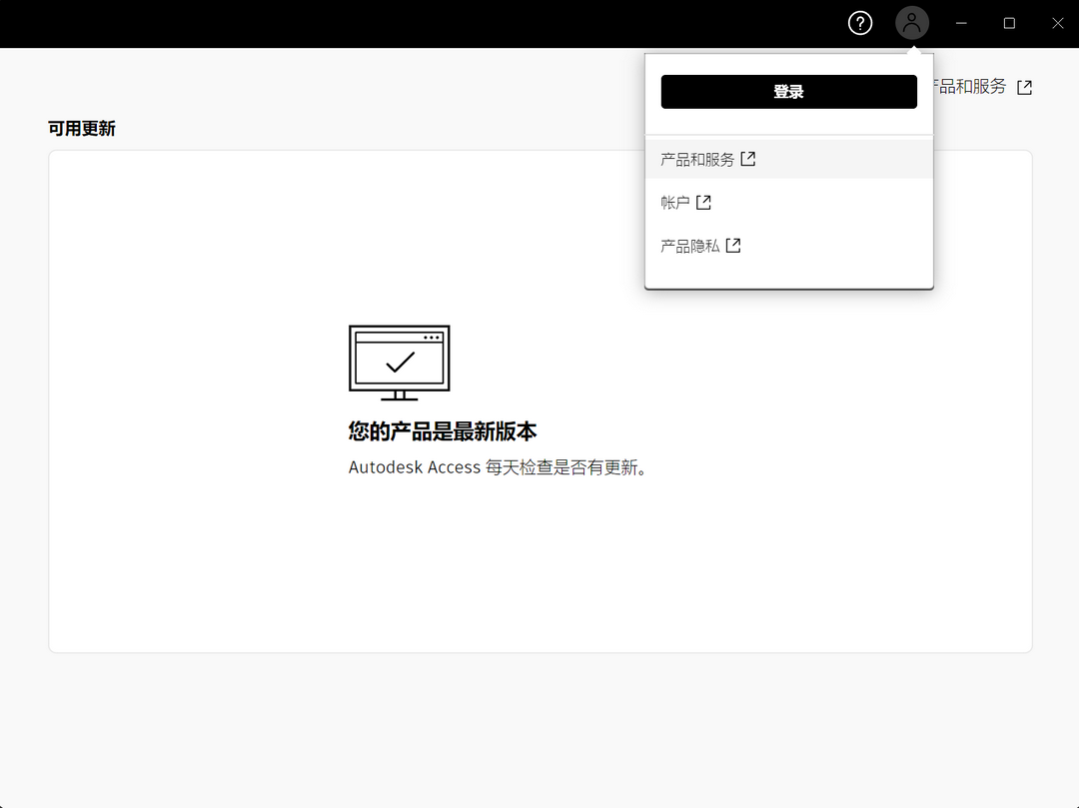Open the top-right 产品和服务 link
This screenshot has height=808, width=1079.
(965, 87)
